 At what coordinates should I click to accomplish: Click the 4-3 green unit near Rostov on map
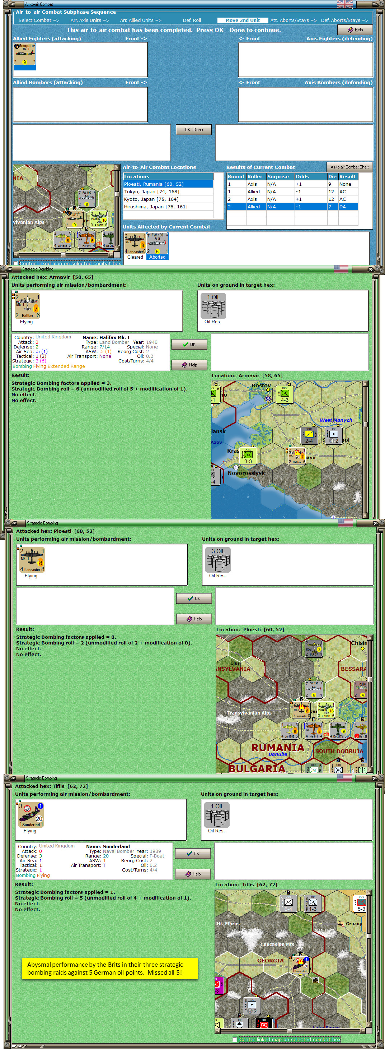click(x=285, y=394)
